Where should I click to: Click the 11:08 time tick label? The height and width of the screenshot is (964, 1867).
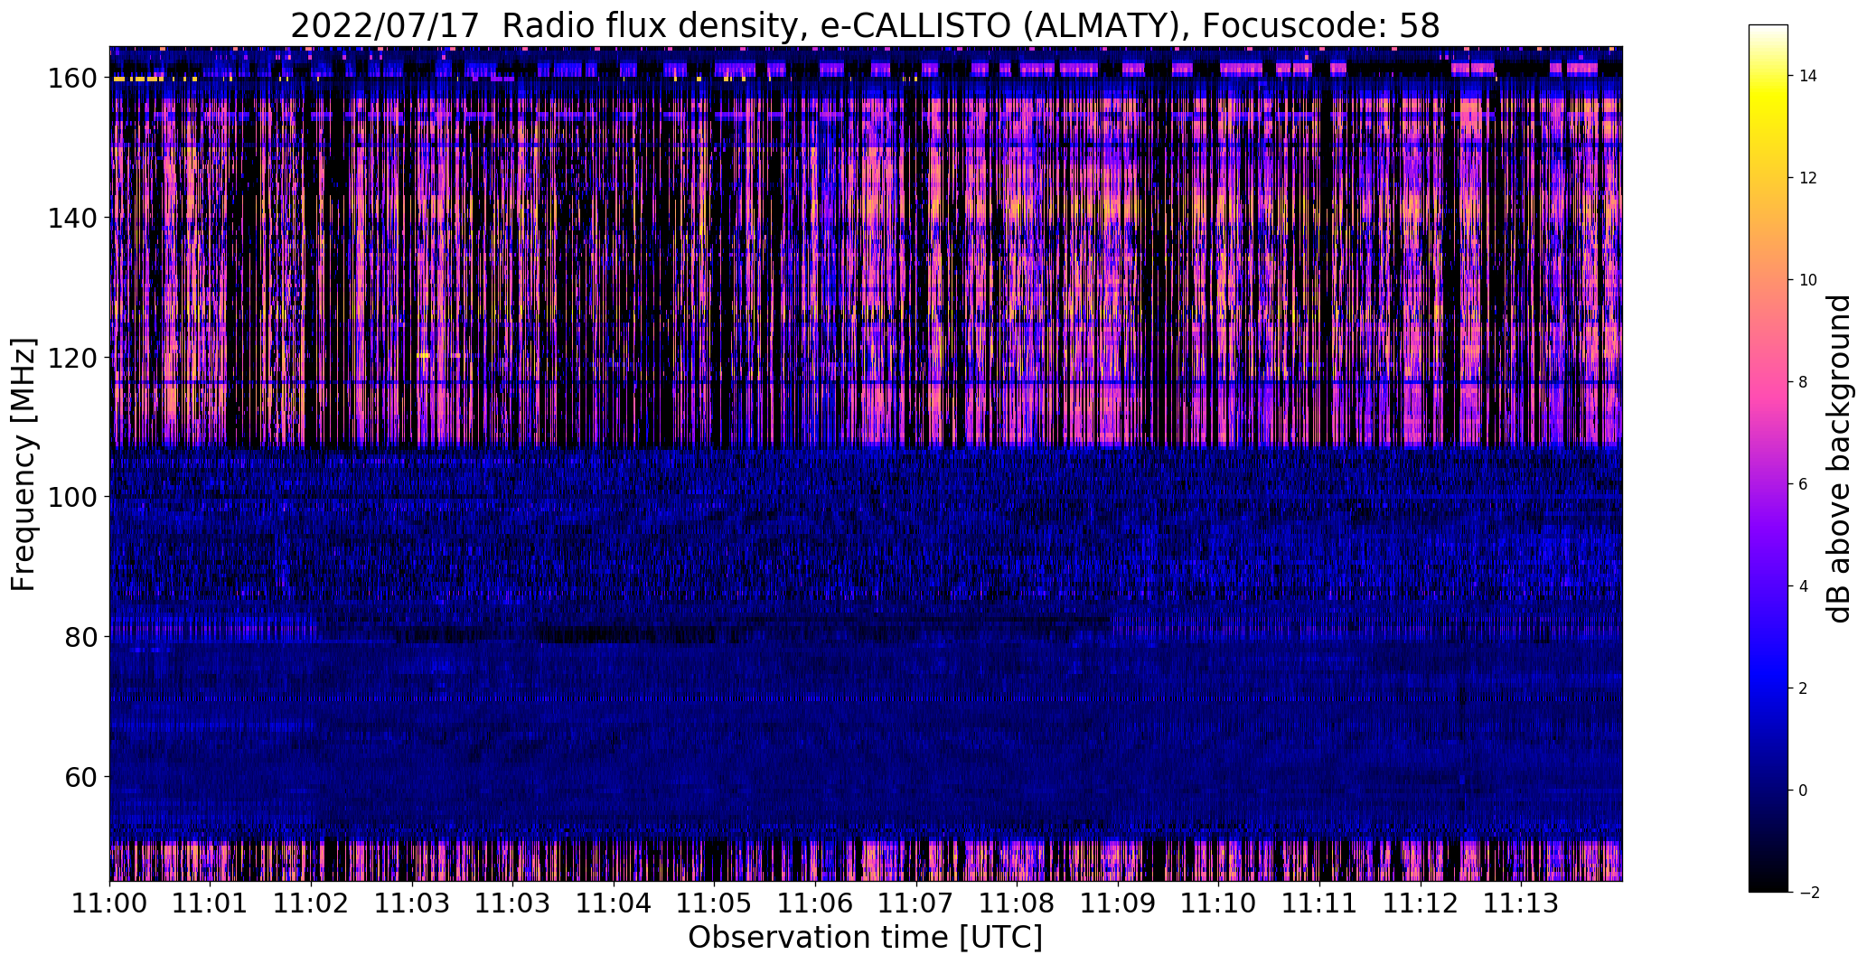click(x=1018, y=903)
